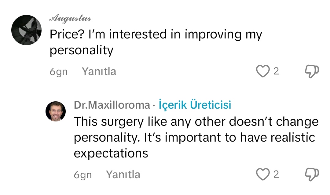The height and width of the screenshot is (195, 330).
Task: Click the word "Price?" in Augustus's comment
Action: tap(67, 35)
